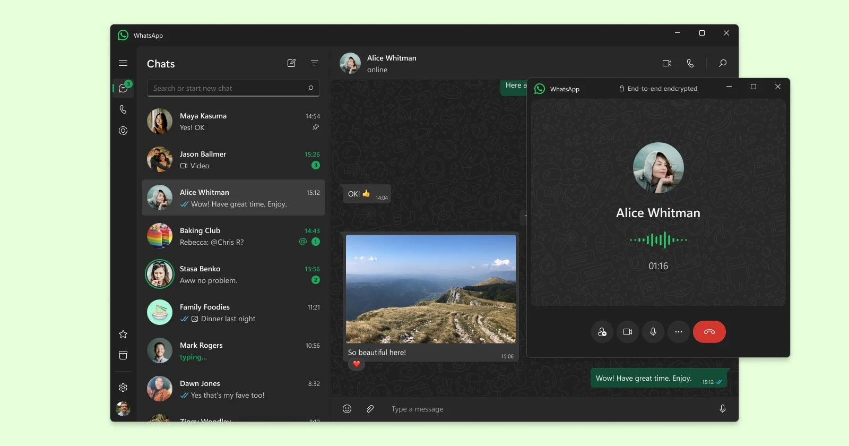Start video call with Alice Whitman
Screen dimensions: 849x446
[667, 63]
